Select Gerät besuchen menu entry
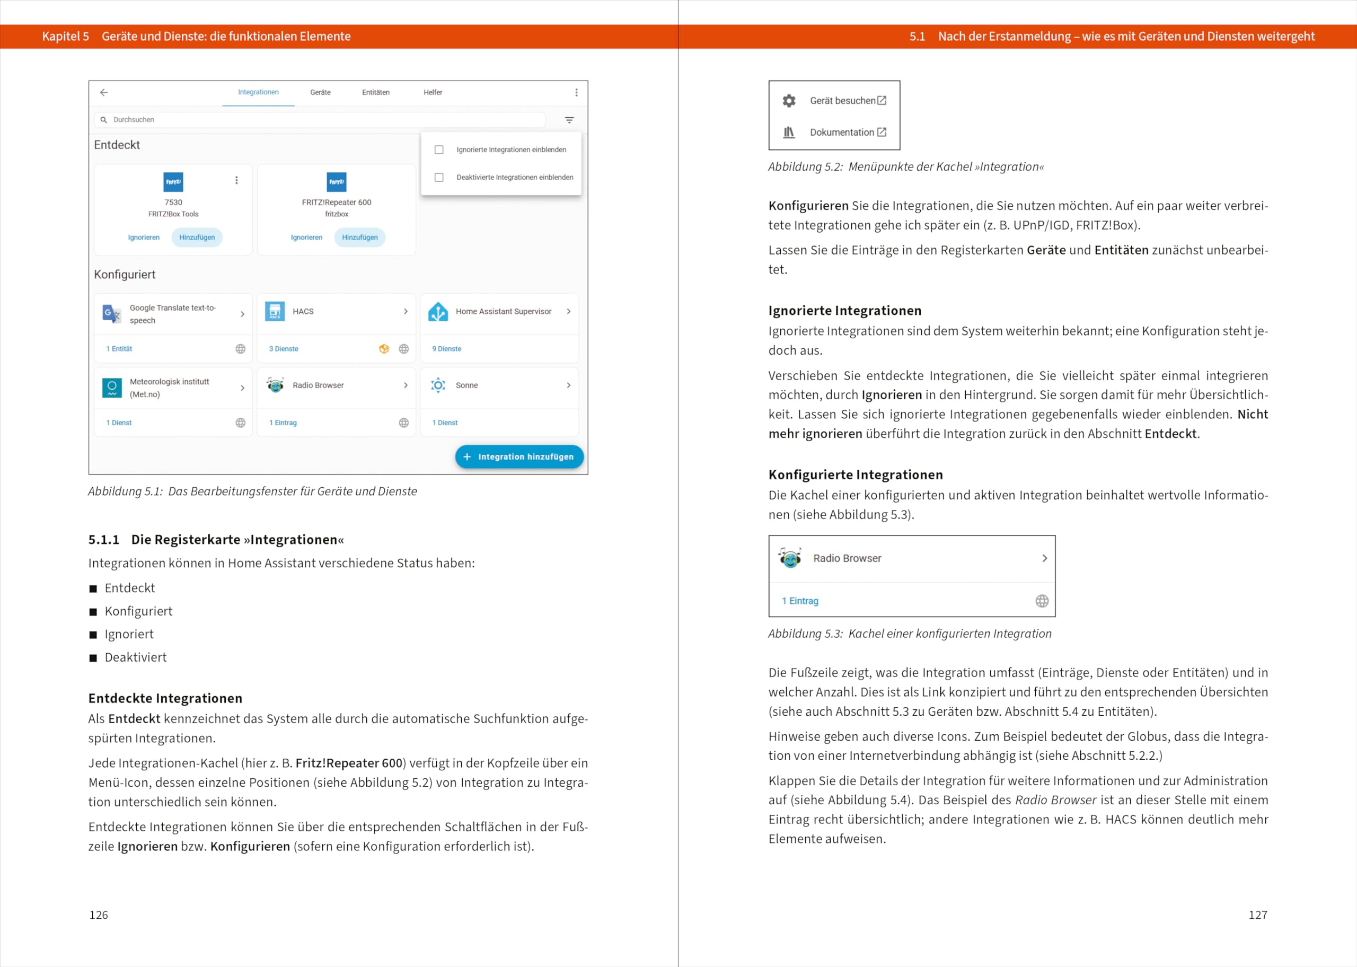1357x967 pixels. click(834, 101)
